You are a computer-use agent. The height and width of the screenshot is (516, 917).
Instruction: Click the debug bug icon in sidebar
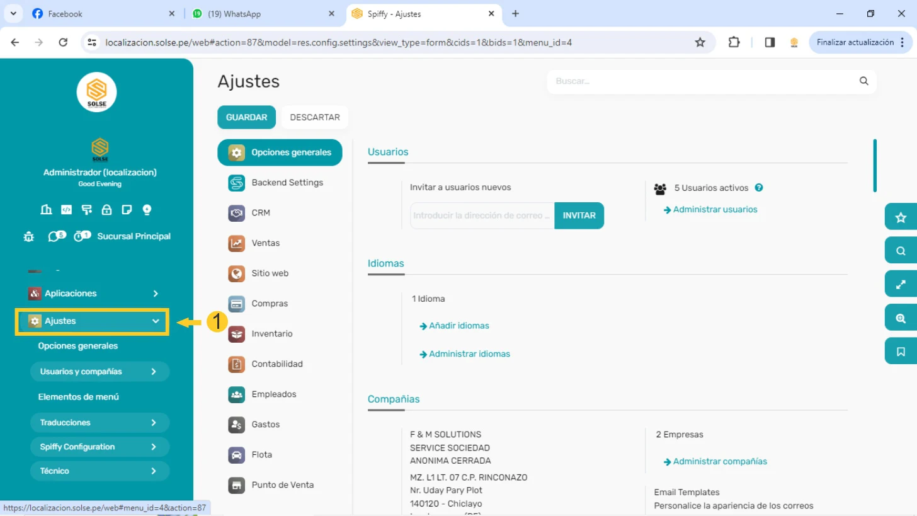coord(28,236)
